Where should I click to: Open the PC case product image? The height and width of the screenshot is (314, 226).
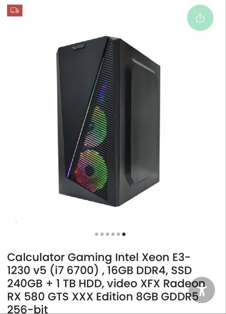click(x=108, y=121)
